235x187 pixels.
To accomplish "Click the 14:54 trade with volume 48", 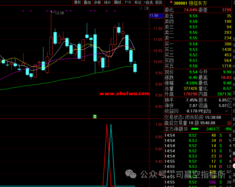I will [198, 135].
